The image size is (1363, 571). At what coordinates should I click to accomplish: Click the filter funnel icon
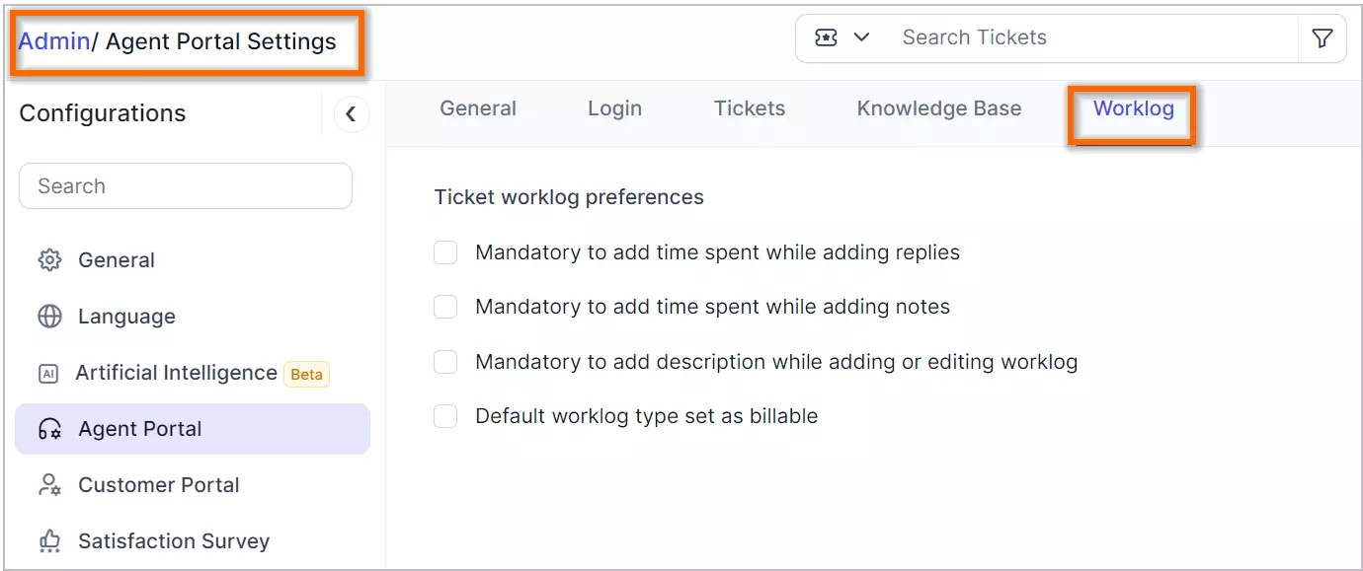point(1322,38)
